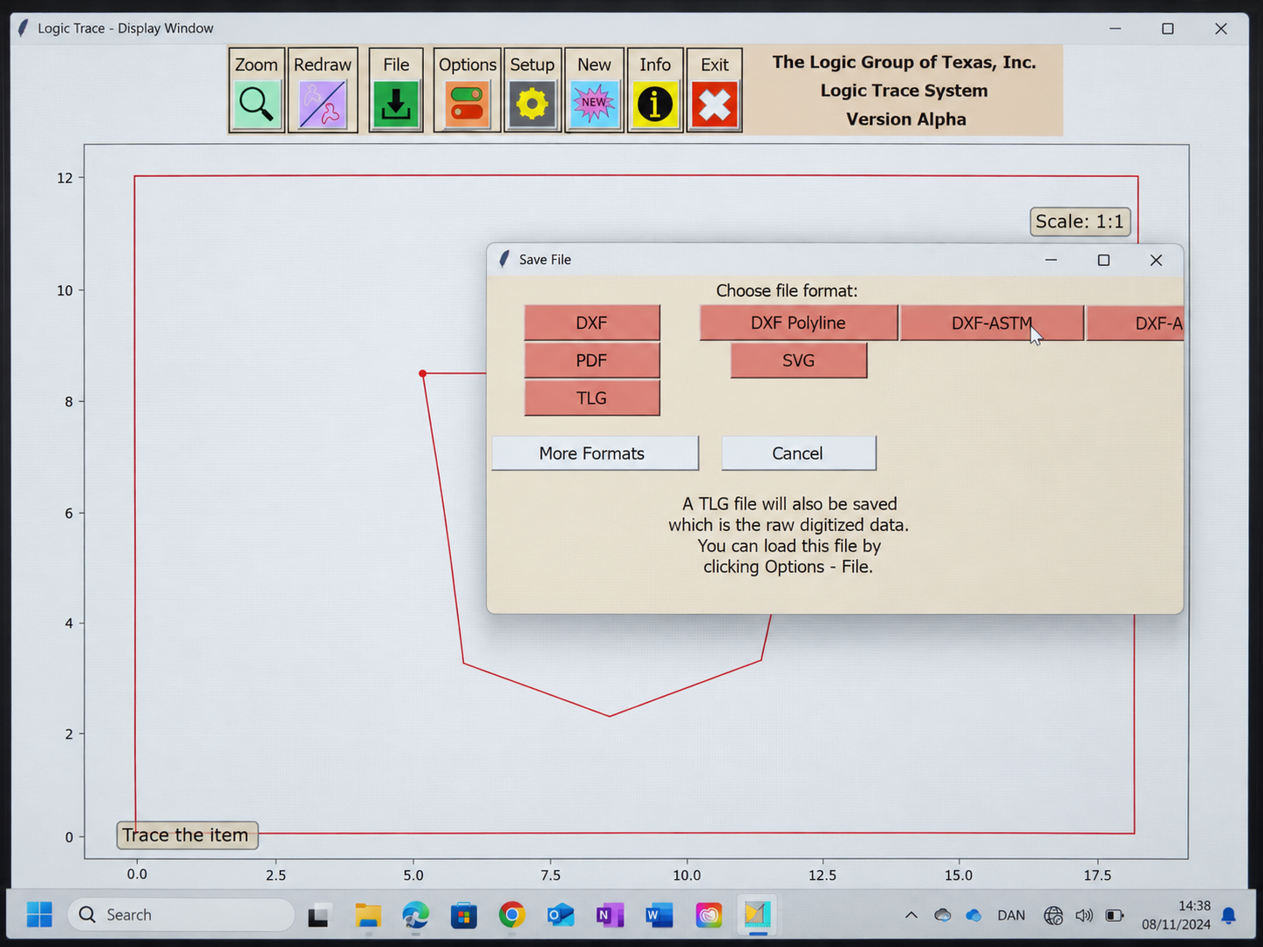
Task: Save as SVG format
Action: click(798, 360)
